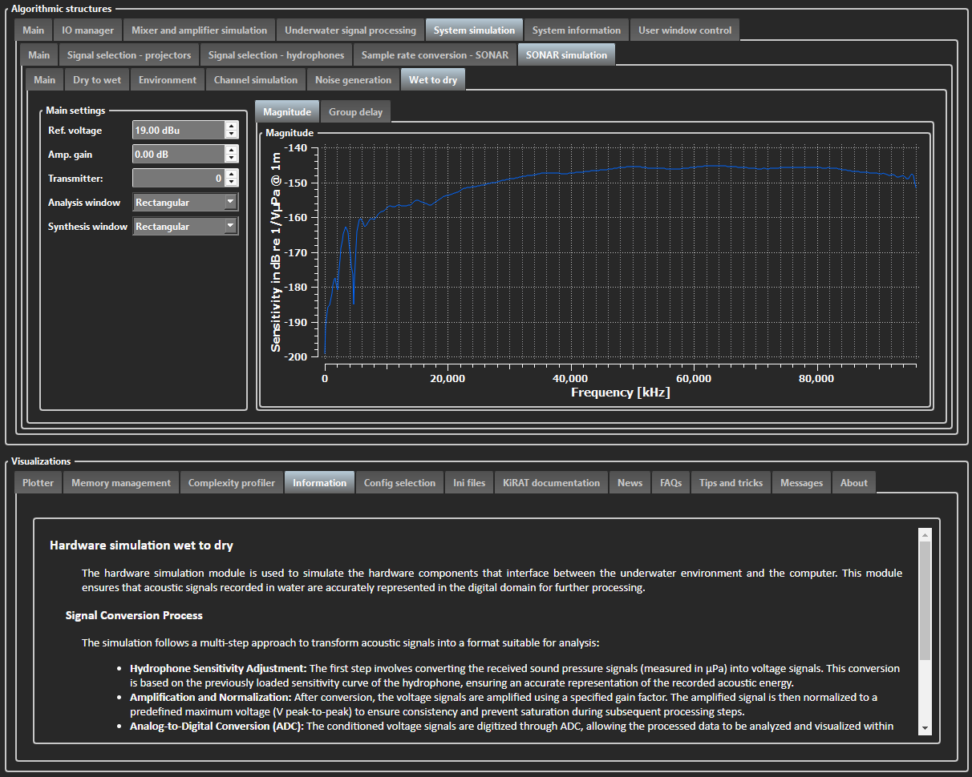The height and width of the screenshot is (777, 972).
Task: Click the About tab
Action: pos(854,483)
